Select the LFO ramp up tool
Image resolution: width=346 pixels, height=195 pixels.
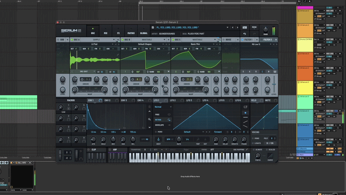pyautogui.click(x=245, y=122)
